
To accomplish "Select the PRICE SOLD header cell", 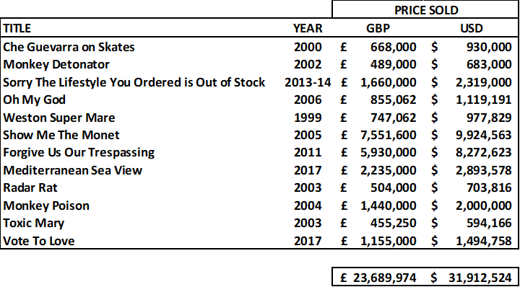I will [x=425, y=10].
